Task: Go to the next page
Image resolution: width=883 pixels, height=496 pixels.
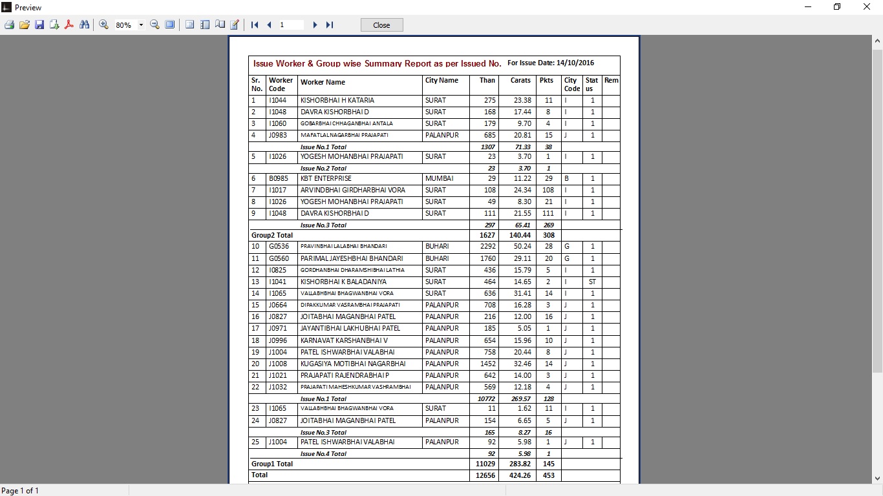Action: coord(315,25)
